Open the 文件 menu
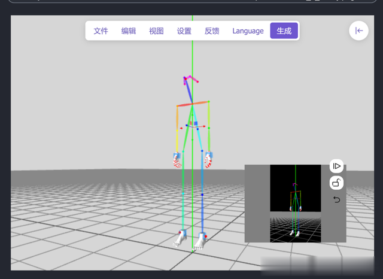This screenshot has height=279, width=383. coord(101,31)
